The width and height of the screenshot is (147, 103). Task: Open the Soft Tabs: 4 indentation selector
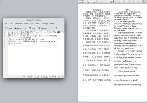(45, 77)
